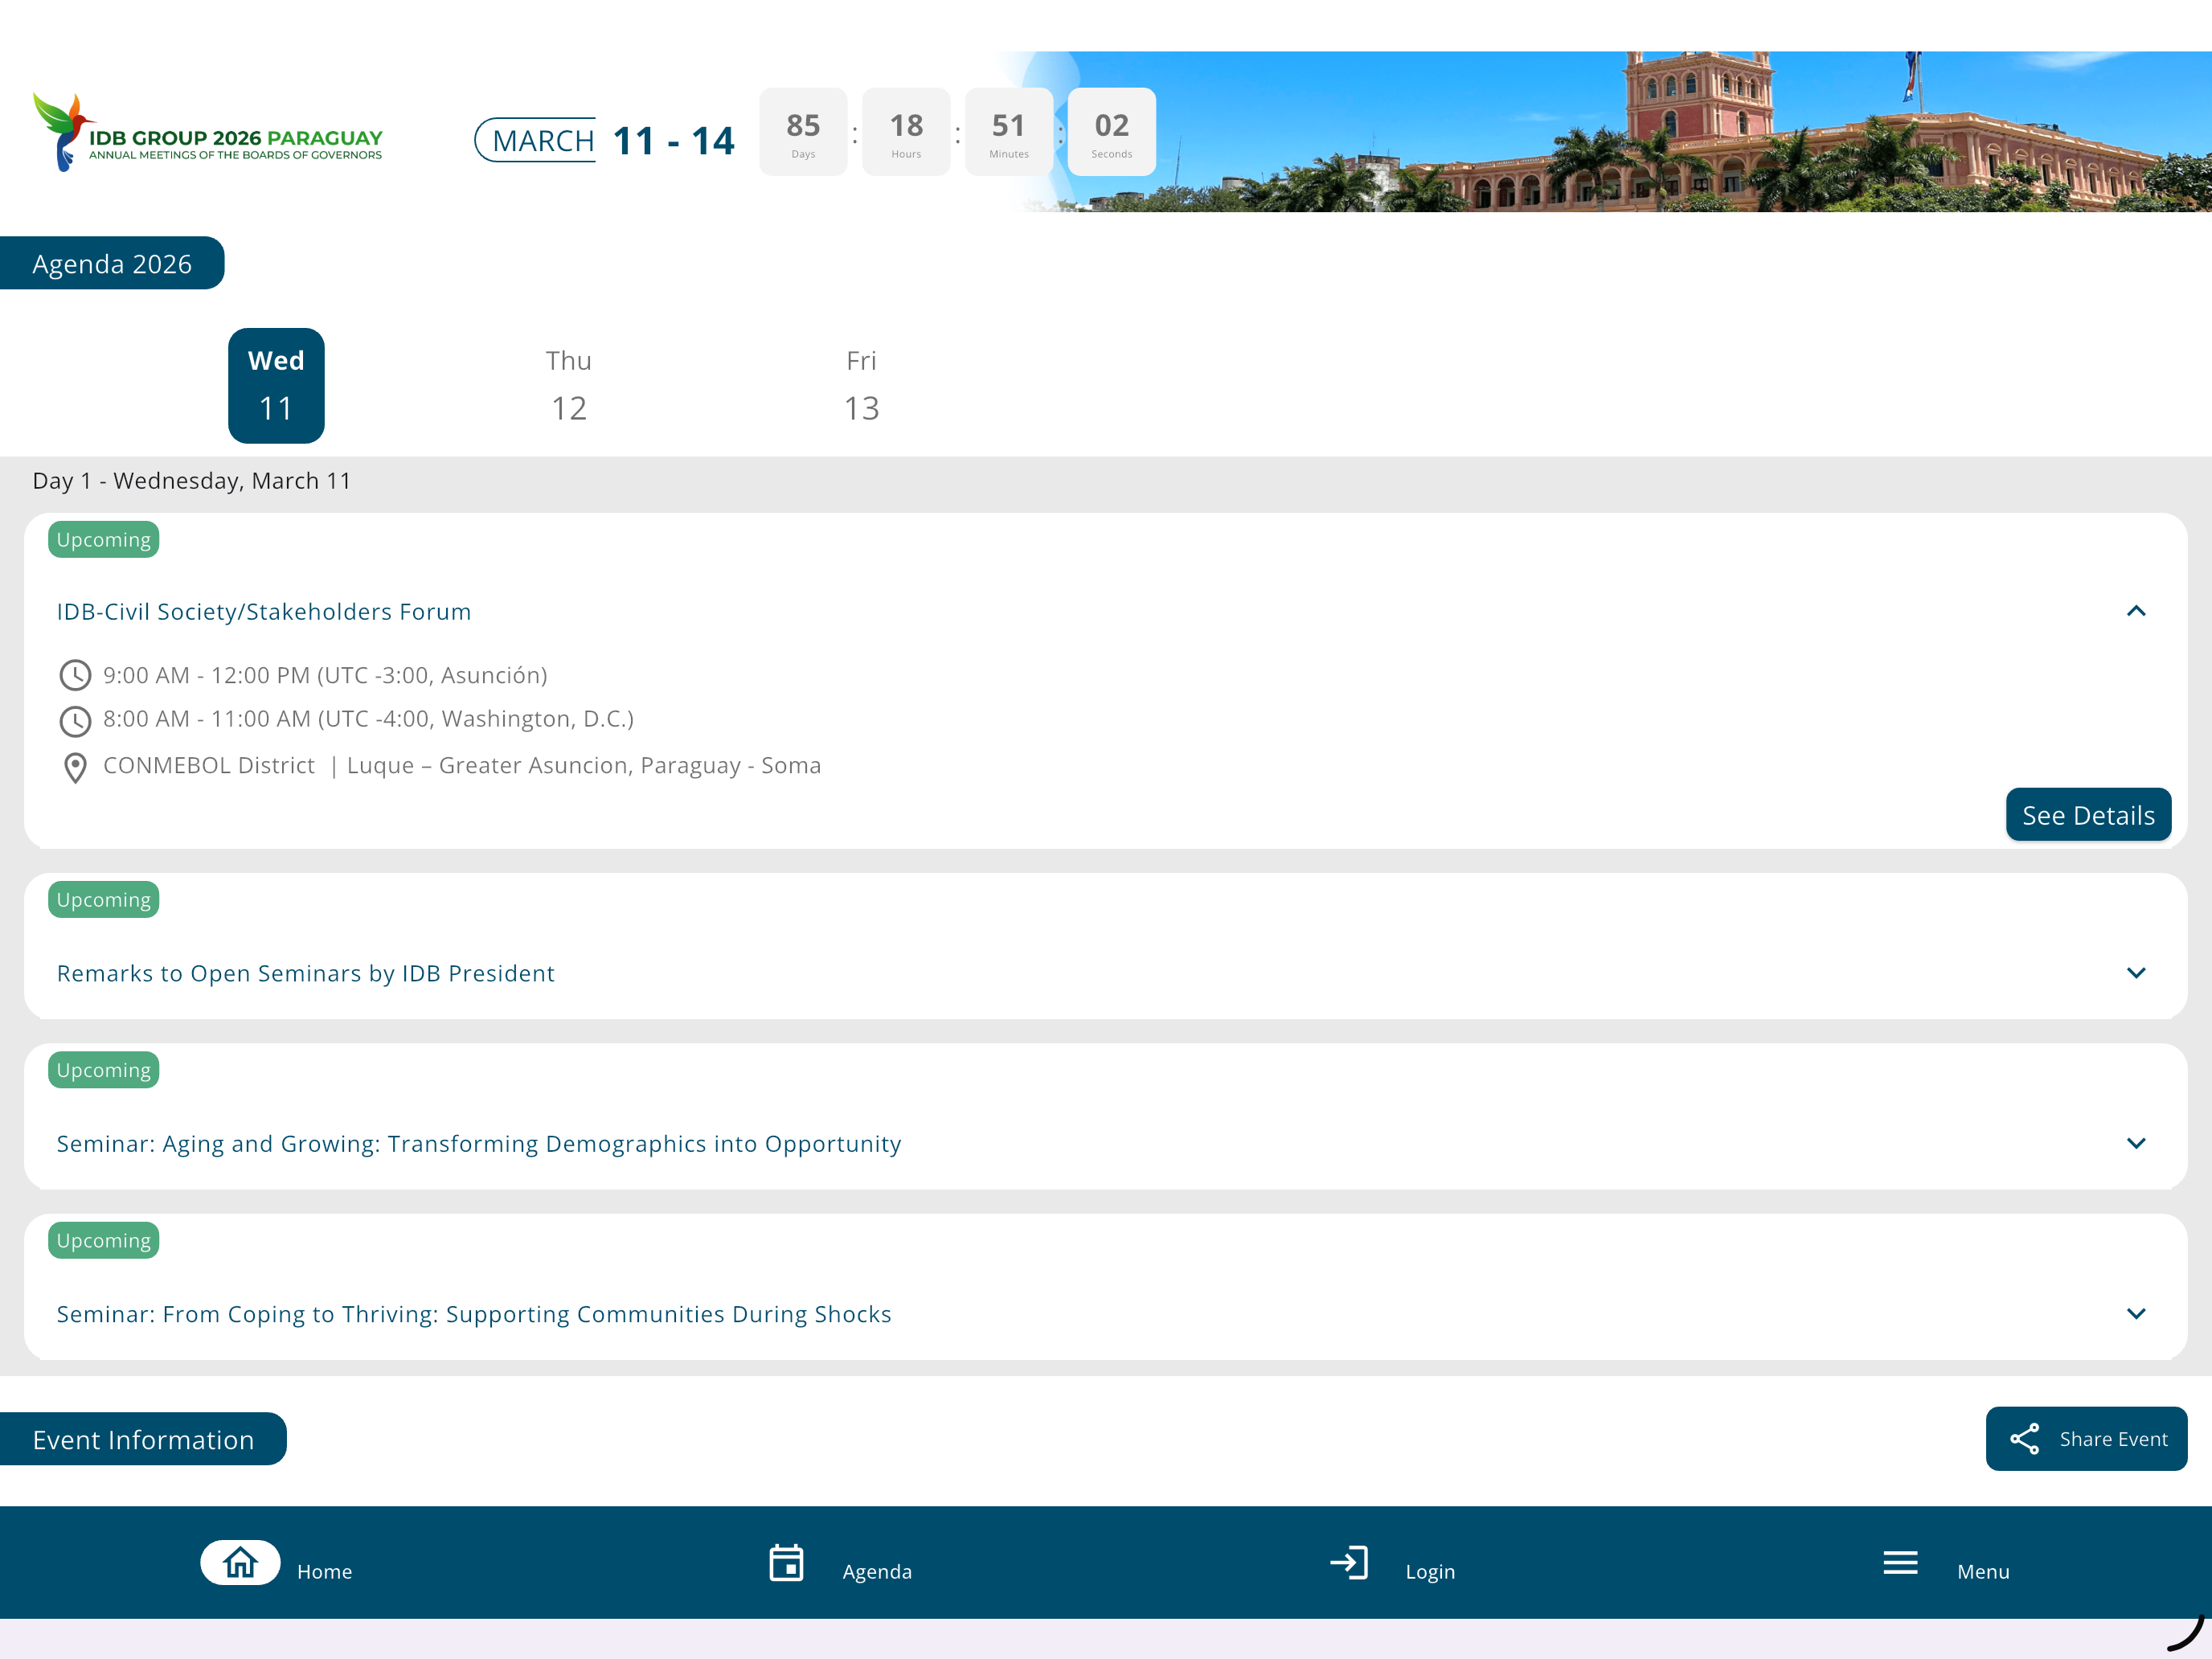Click the Upcoming badge on Stakeholders Forum
Image resolution: width=2212 pixels, height=1659 pixels.
point(104,539)
